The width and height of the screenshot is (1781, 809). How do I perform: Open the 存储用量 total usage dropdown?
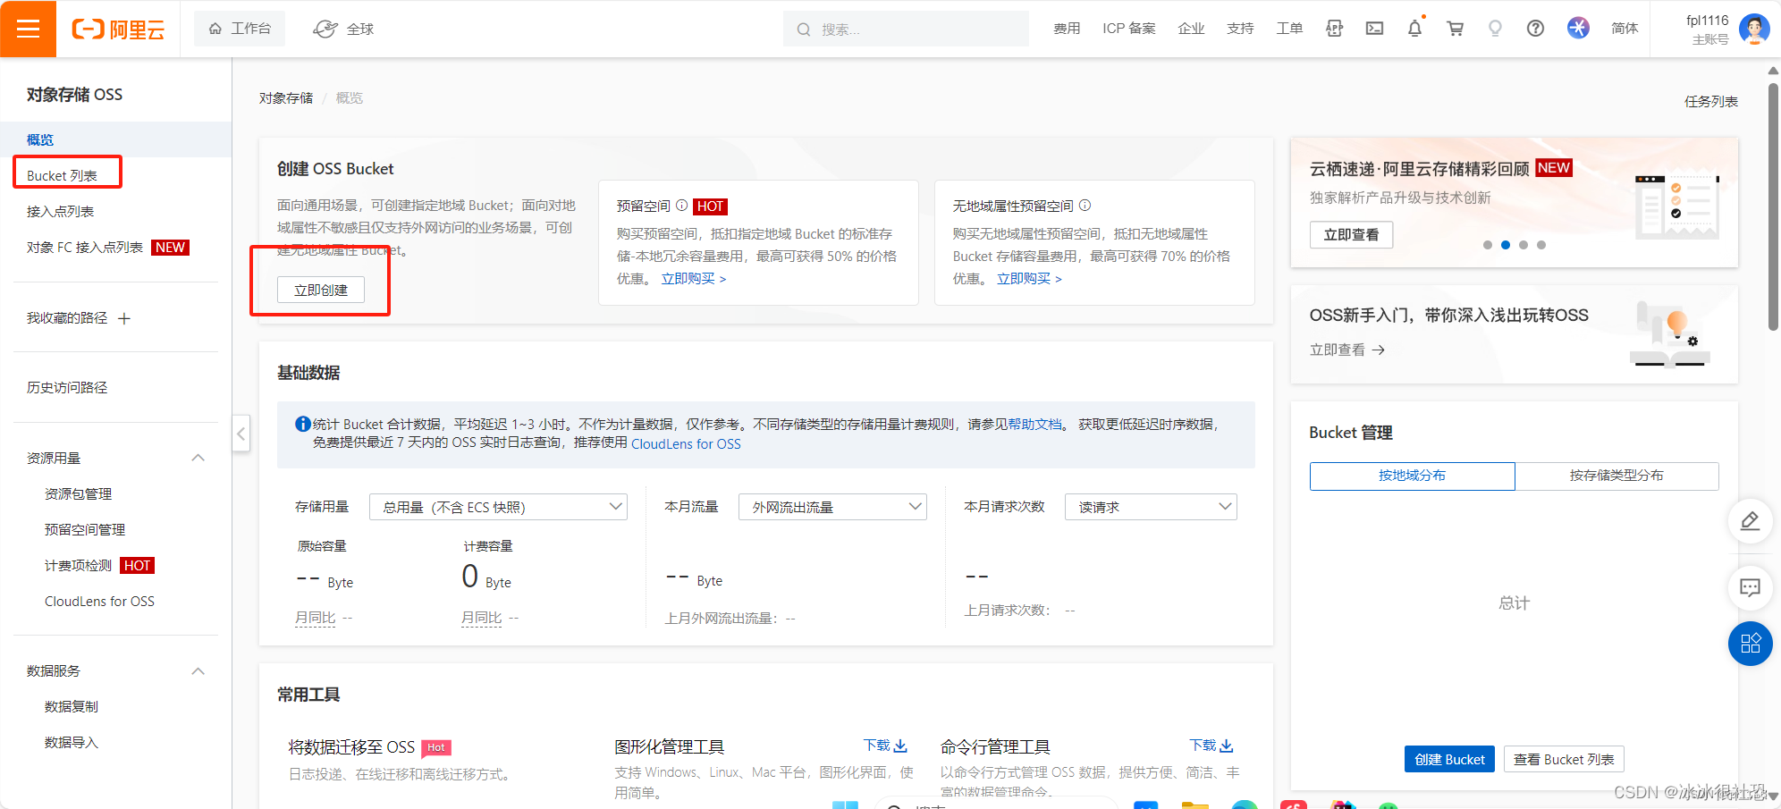pyautogui.click(x=498, y=507)
